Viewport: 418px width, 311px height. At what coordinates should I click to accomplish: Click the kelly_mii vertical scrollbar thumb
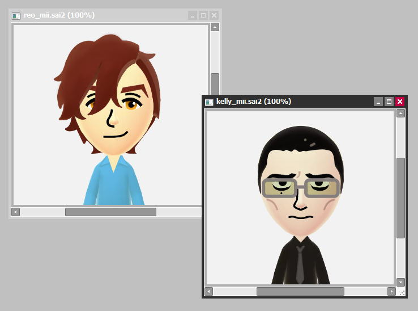click(x=400, y=198)
